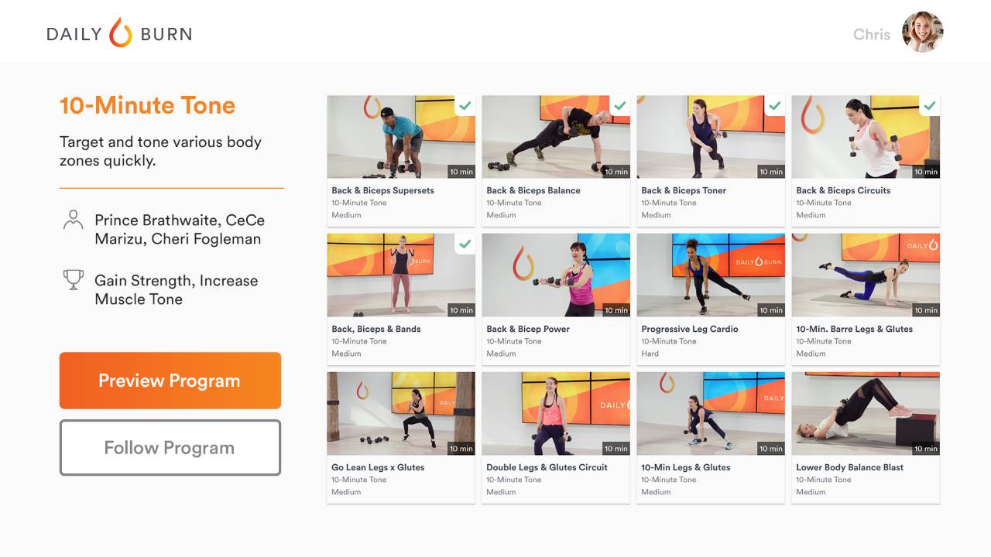Click the Chris username text
This screenshot has height=557, width=991.
(872, 34)
